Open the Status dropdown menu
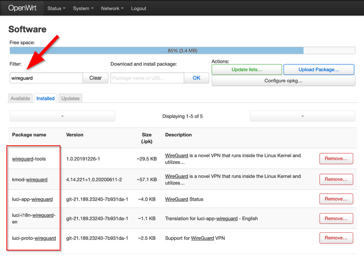The width and height of the screenshot is (364, 258). pos(56,8)
